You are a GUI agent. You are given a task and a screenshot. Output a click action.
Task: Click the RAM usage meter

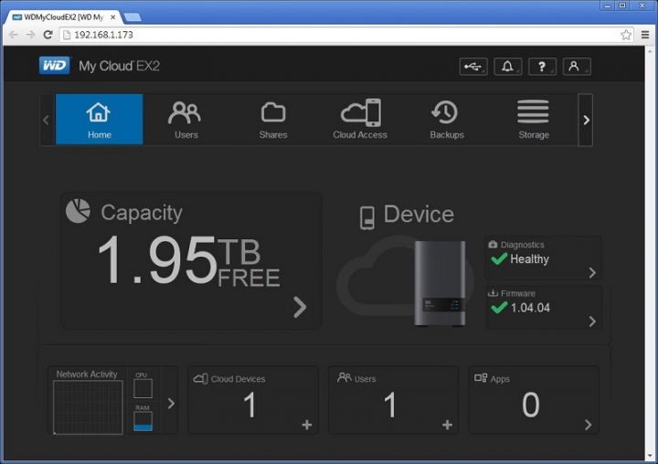(x=143, y=421)
